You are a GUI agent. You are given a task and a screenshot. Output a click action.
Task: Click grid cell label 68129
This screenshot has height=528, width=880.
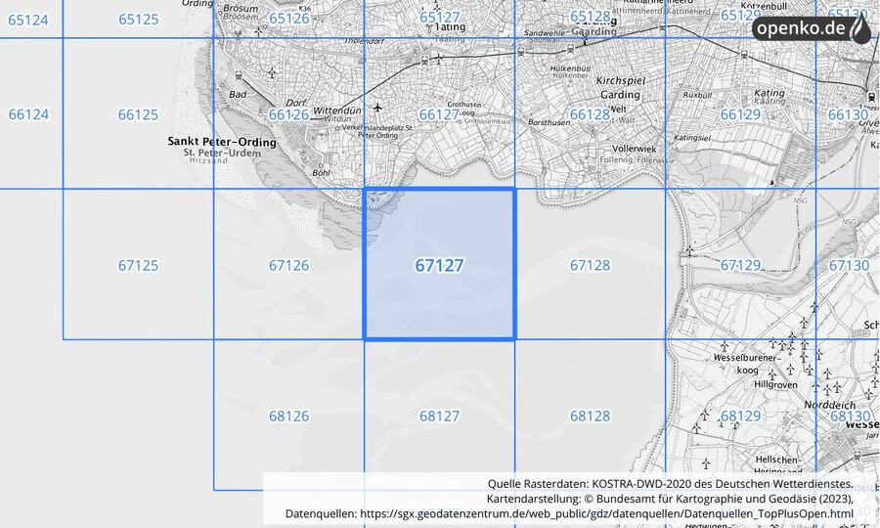pos(740,417)
